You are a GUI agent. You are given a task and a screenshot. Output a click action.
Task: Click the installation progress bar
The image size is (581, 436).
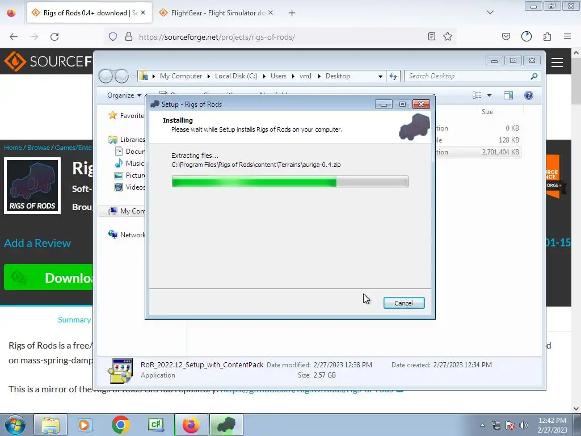pos(290,182)
